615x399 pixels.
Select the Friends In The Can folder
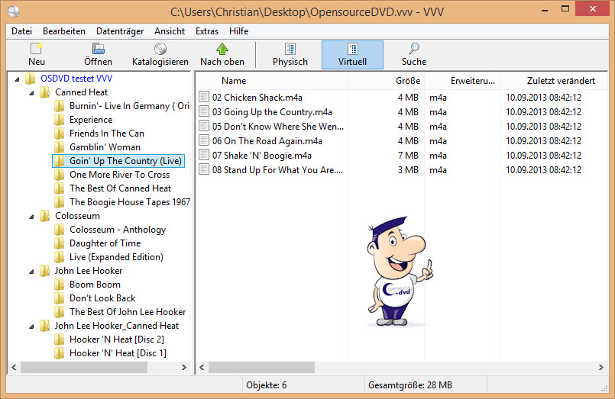point(106,134)
